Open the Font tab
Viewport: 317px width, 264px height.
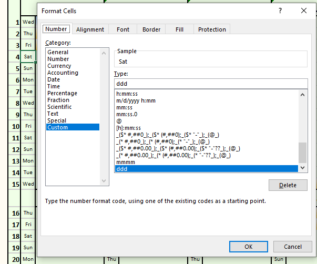[x=122, y=29]
